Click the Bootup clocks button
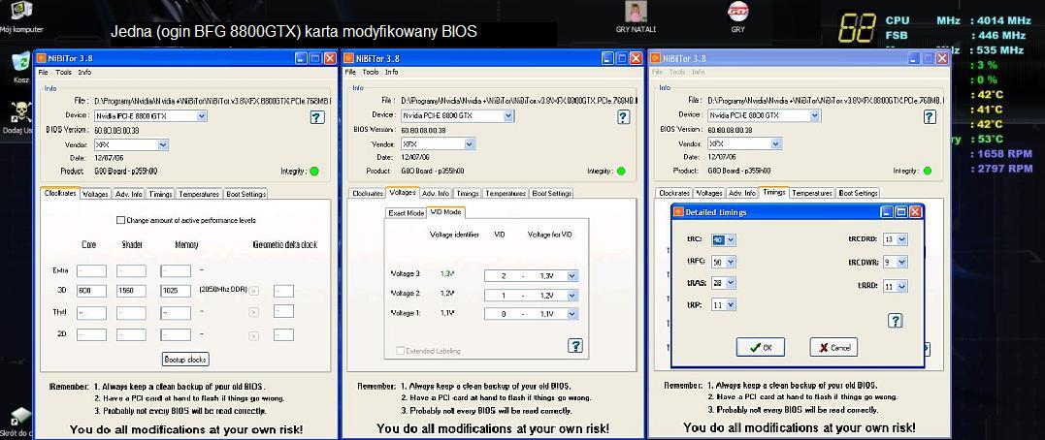1045x440 pixels. click(x=186, y=360)
